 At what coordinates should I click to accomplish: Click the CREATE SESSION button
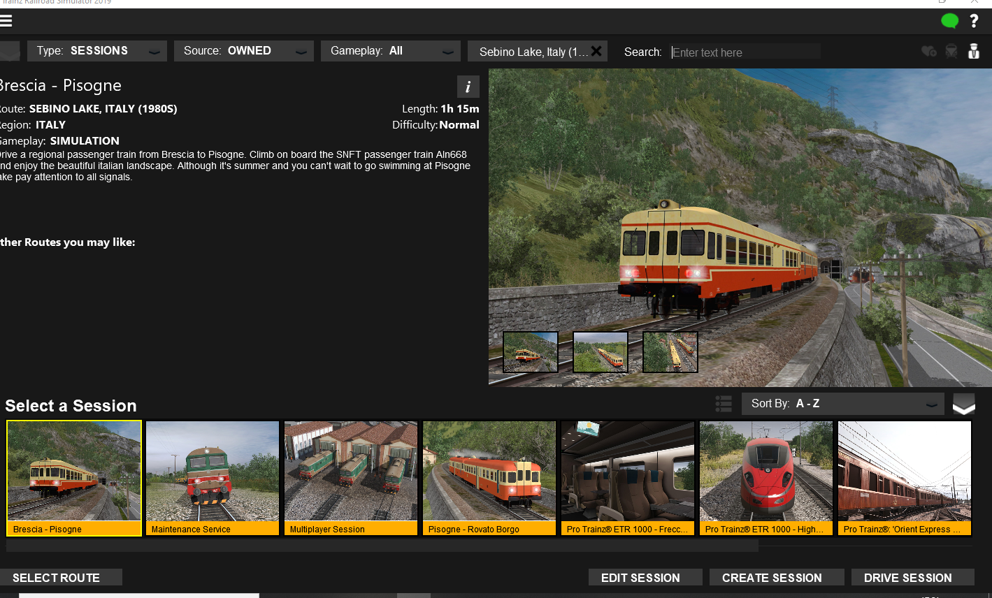click(x=776, y=578)
